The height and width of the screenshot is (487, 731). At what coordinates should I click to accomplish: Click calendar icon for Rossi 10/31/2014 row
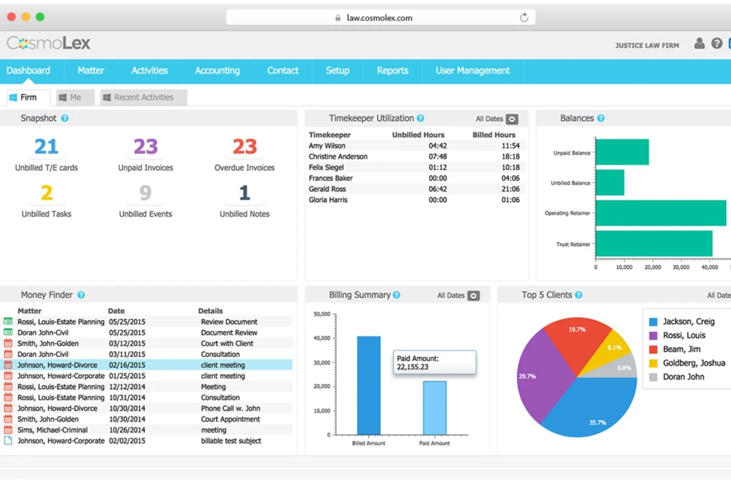coord(8,398)
